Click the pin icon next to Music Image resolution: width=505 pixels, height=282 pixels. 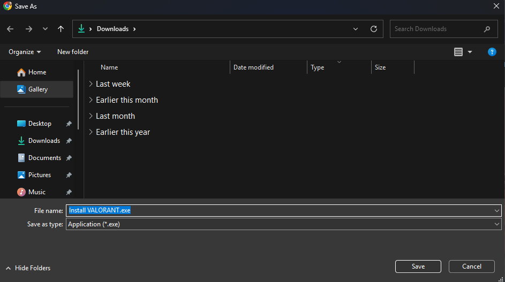pyautogui.click(x=69, y=192)
